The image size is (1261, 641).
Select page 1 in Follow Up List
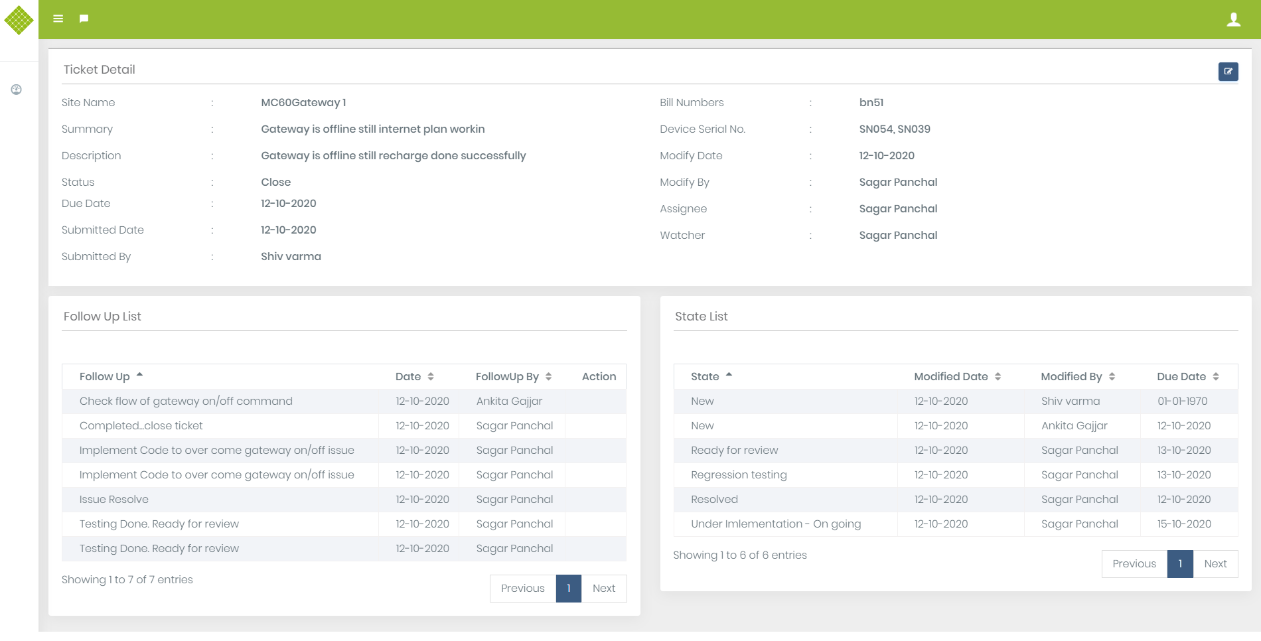(569, 589)
